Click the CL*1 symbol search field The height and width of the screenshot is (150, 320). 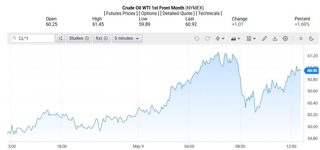point(35,38)
